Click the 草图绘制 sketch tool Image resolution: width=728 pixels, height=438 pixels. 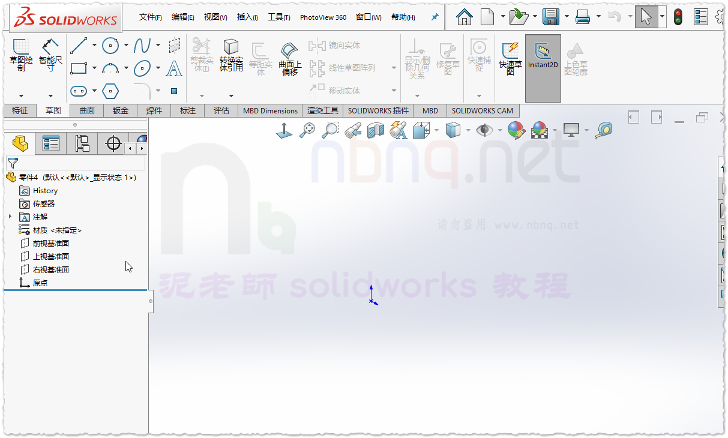coord(21,55)
